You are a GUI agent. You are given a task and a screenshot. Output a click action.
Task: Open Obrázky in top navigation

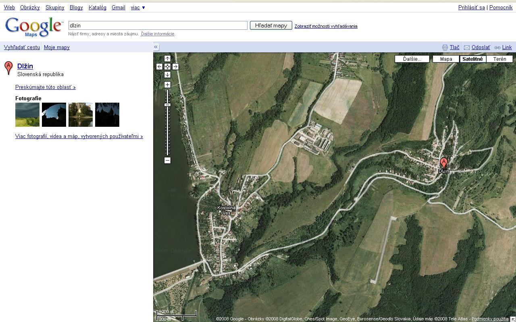pos(30,8)
